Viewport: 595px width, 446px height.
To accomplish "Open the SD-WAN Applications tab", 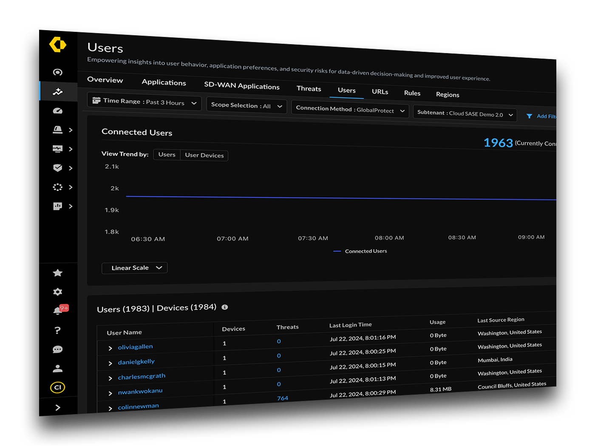I will pyautogui.click(x=241, y=86).
